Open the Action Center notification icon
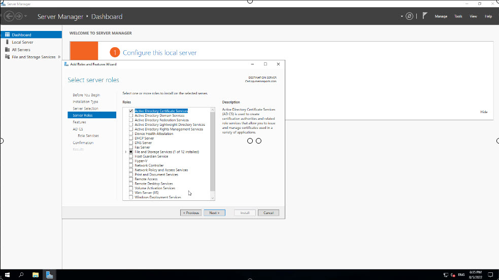The image size is (499, 280). coord(490,275)
